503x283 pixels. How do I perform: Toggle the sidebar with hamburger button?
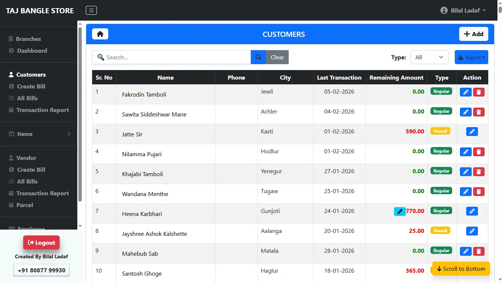(91, 10)
